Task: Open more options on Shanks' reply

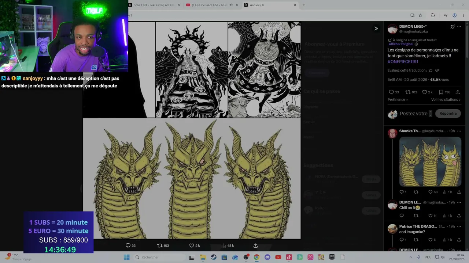Action: (x=459, y=131)
